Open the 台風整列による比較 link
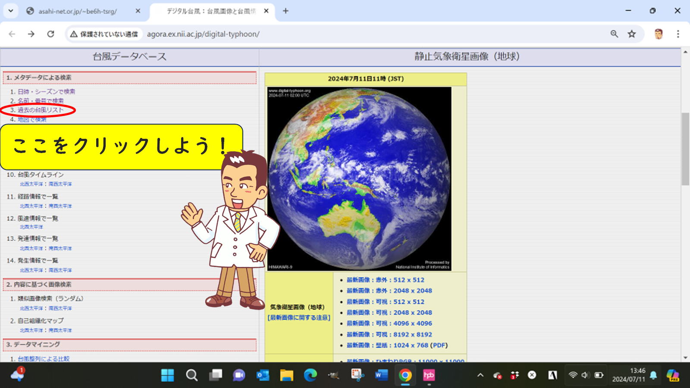 pyautogui.click(x=44, y=359)
